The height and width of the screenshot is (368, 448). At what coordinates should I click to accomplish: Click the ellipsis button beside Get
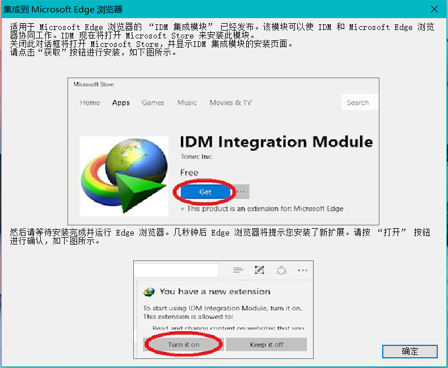241,192
